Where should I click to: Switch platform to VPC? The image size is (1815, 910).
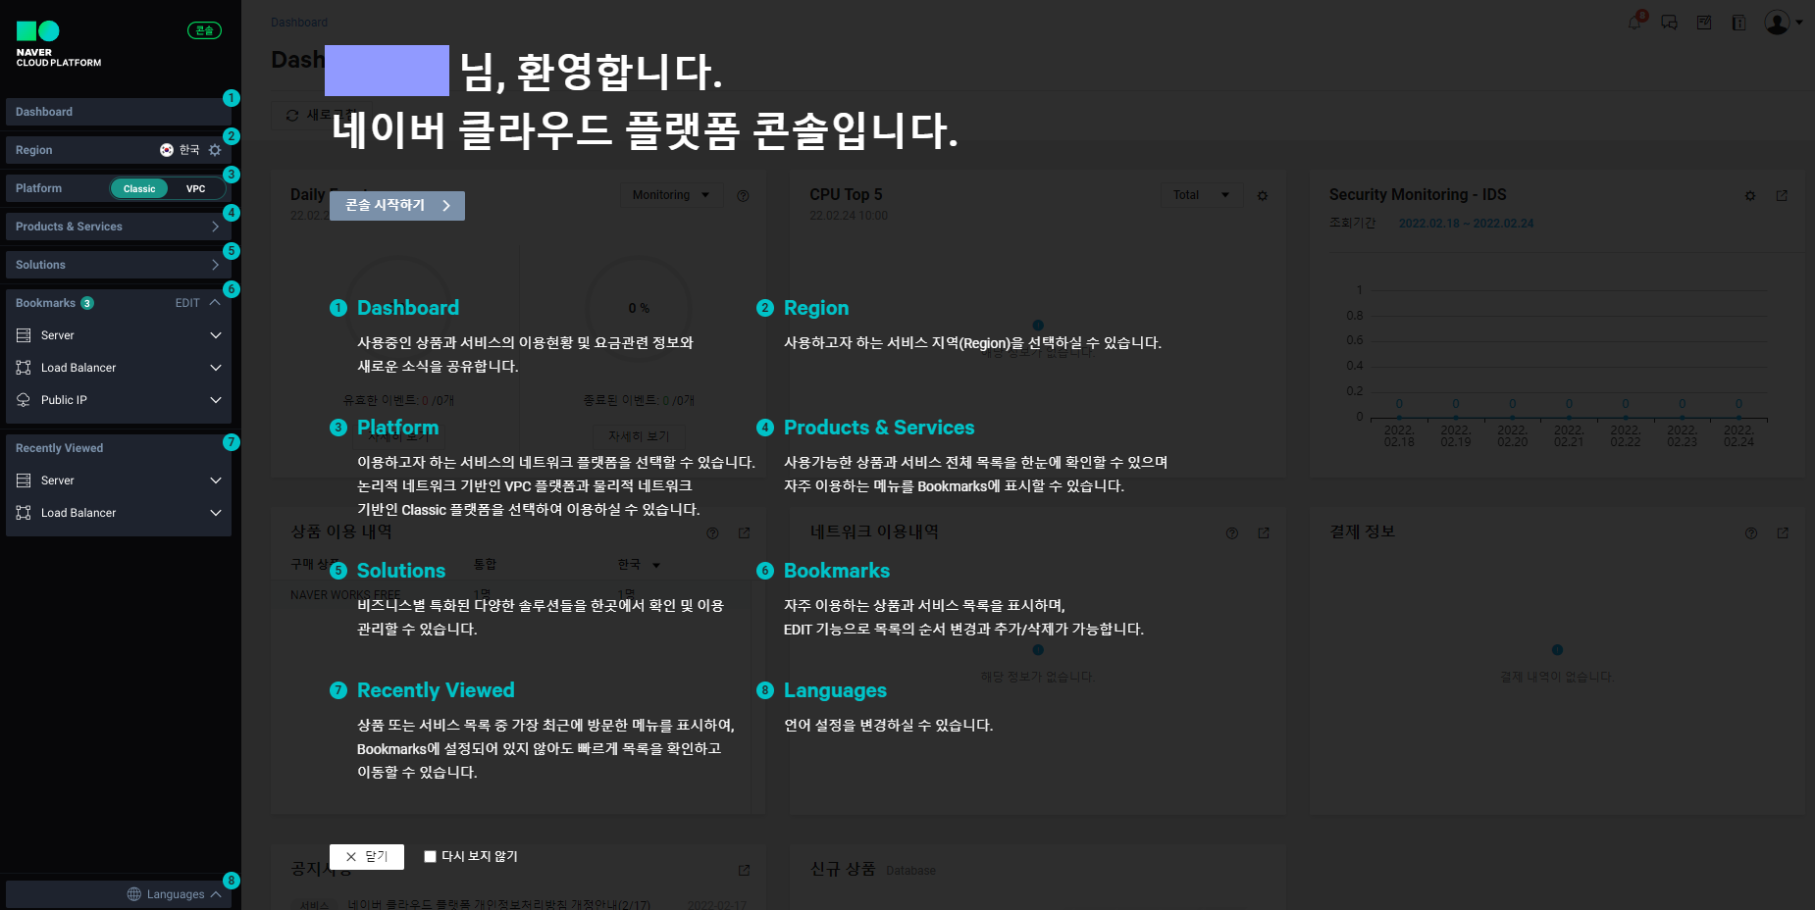click(196, 188)
